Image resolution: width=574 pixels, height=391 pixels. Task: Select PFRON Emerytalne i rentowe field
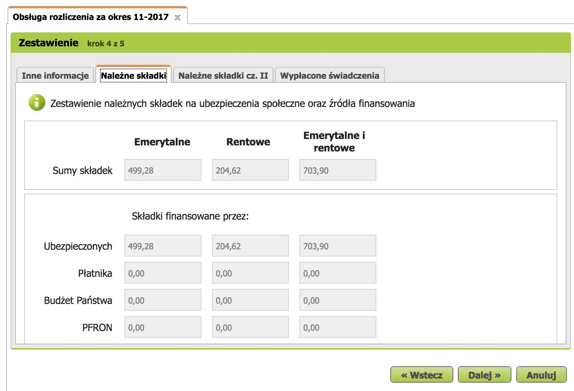(338, 327)
